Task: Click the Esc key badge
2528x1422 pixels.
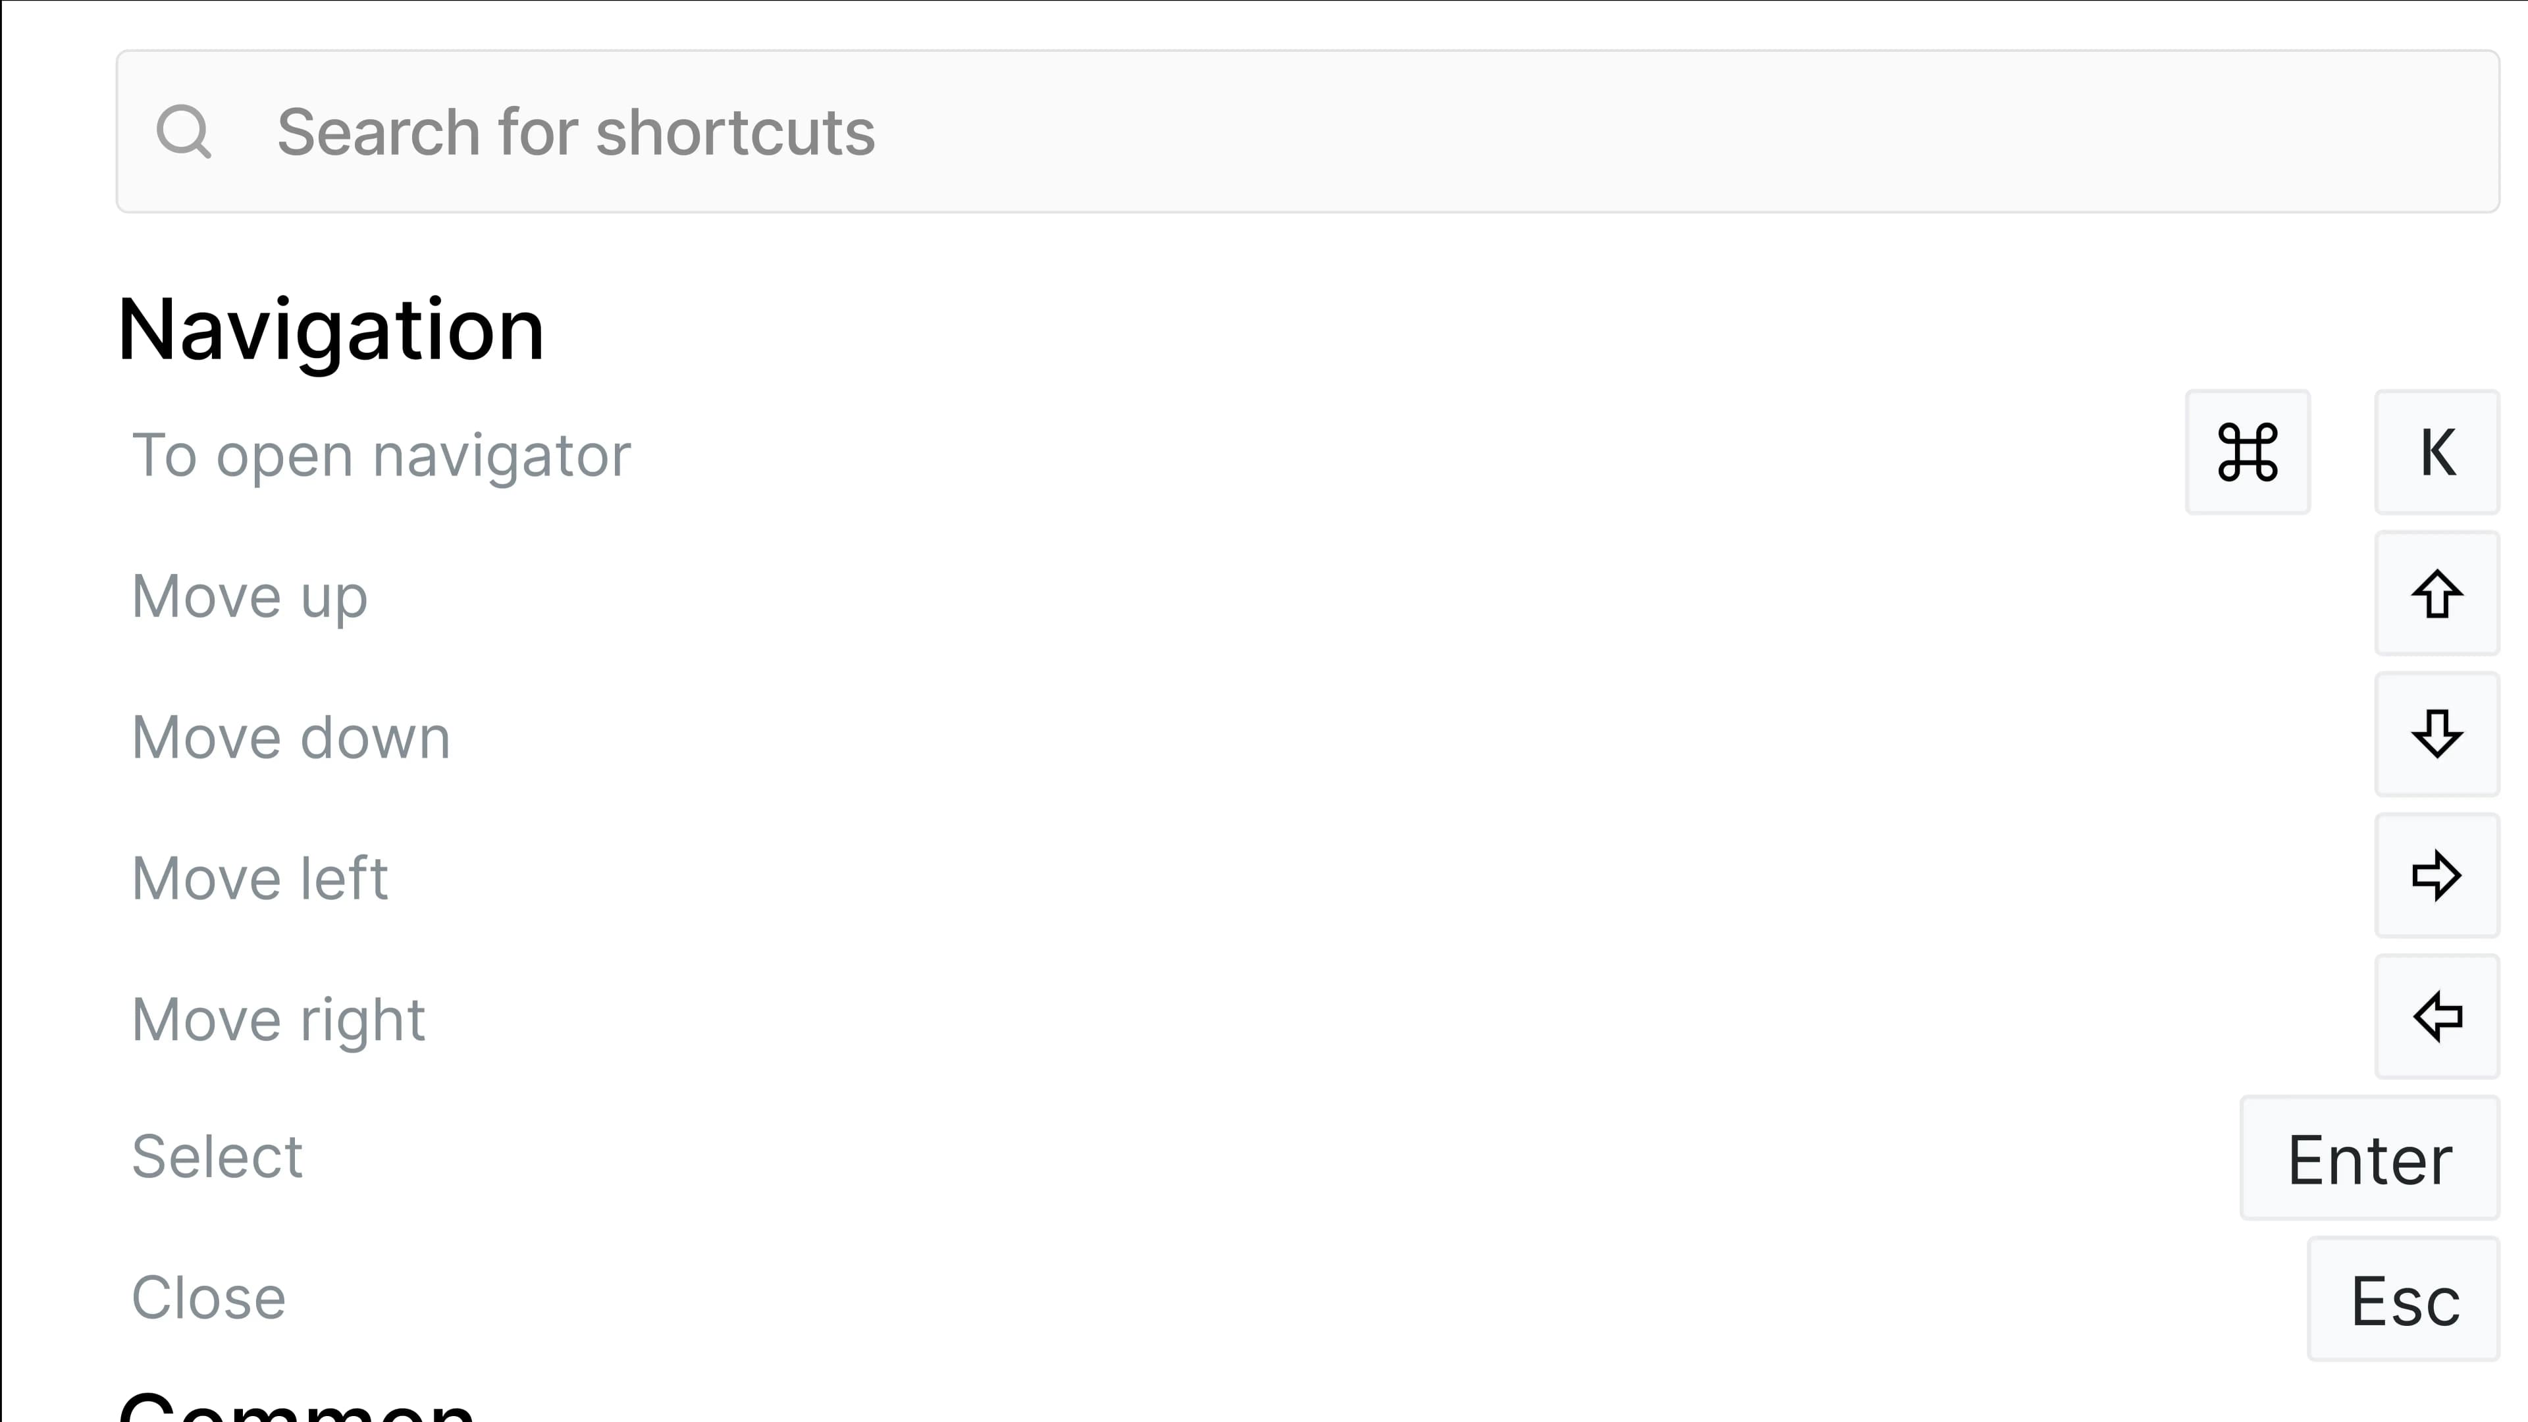Action: 2402,1300
